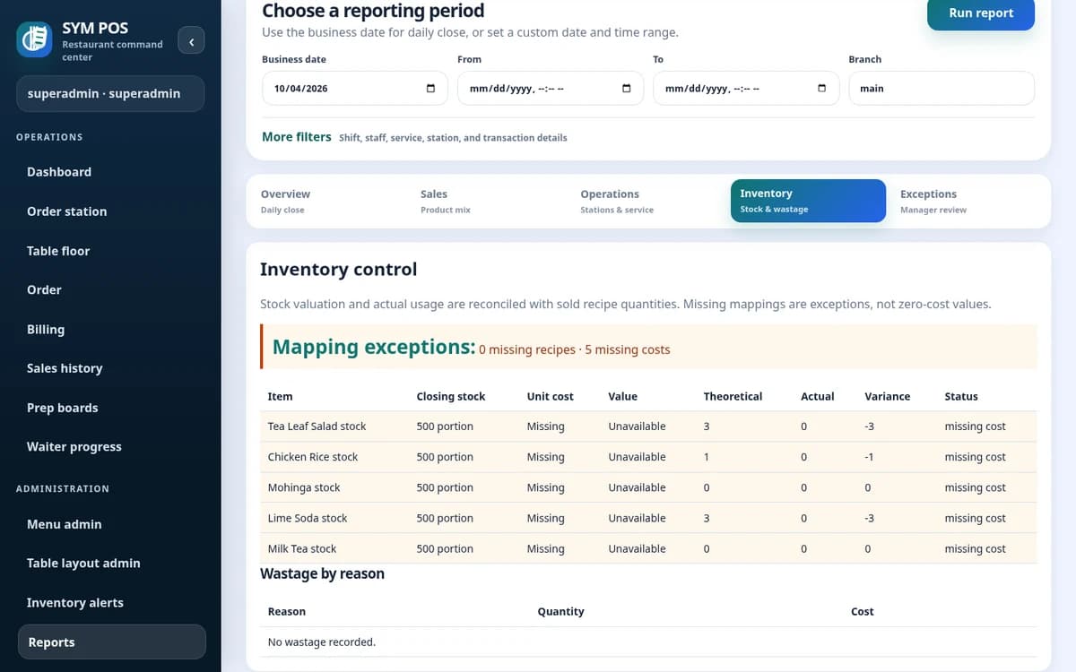Select Reports in the sidebar
The width and height of the screenshot is (1076, 672).
111,642
